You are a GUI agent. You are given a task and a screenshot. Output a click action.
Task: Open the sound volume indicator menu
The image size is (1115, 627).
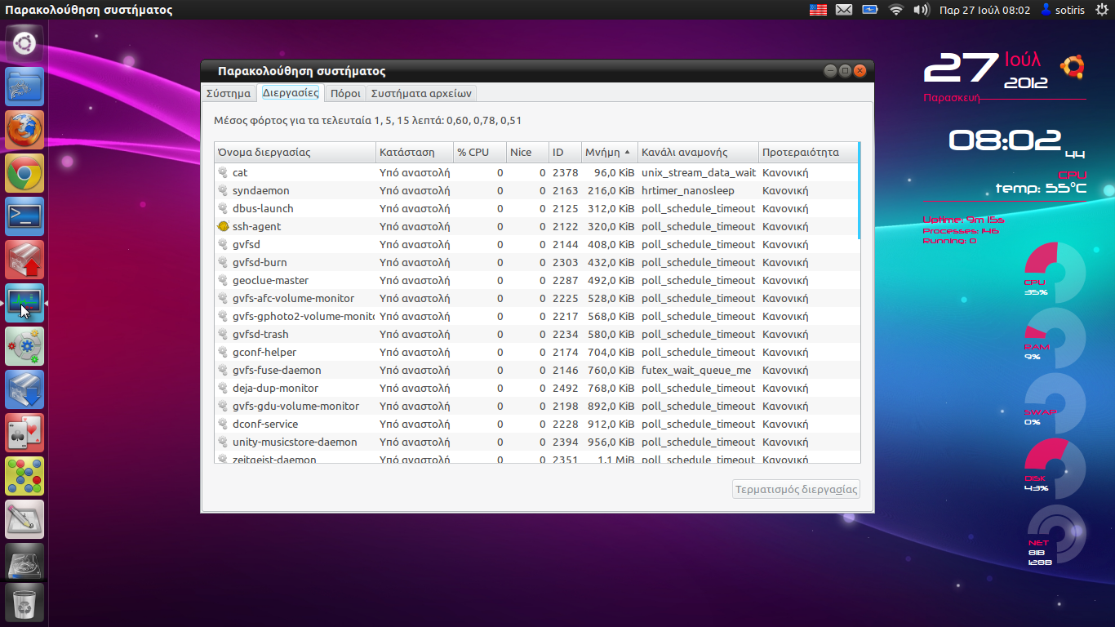tap(922, 10)
